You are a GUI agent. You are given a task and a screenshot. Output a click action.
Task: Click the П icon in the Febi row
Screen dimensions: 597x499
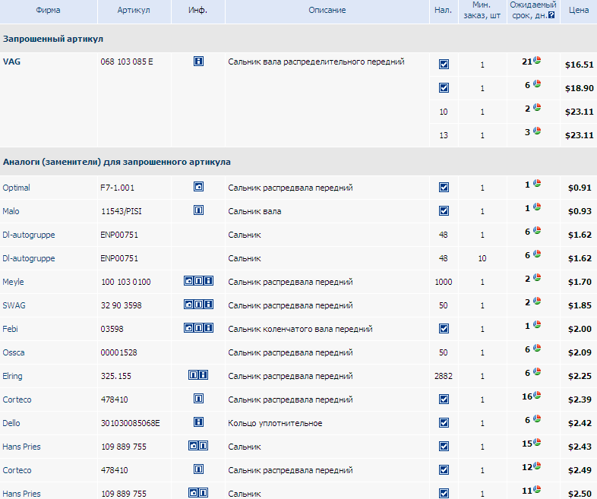[x=198, y=327]
